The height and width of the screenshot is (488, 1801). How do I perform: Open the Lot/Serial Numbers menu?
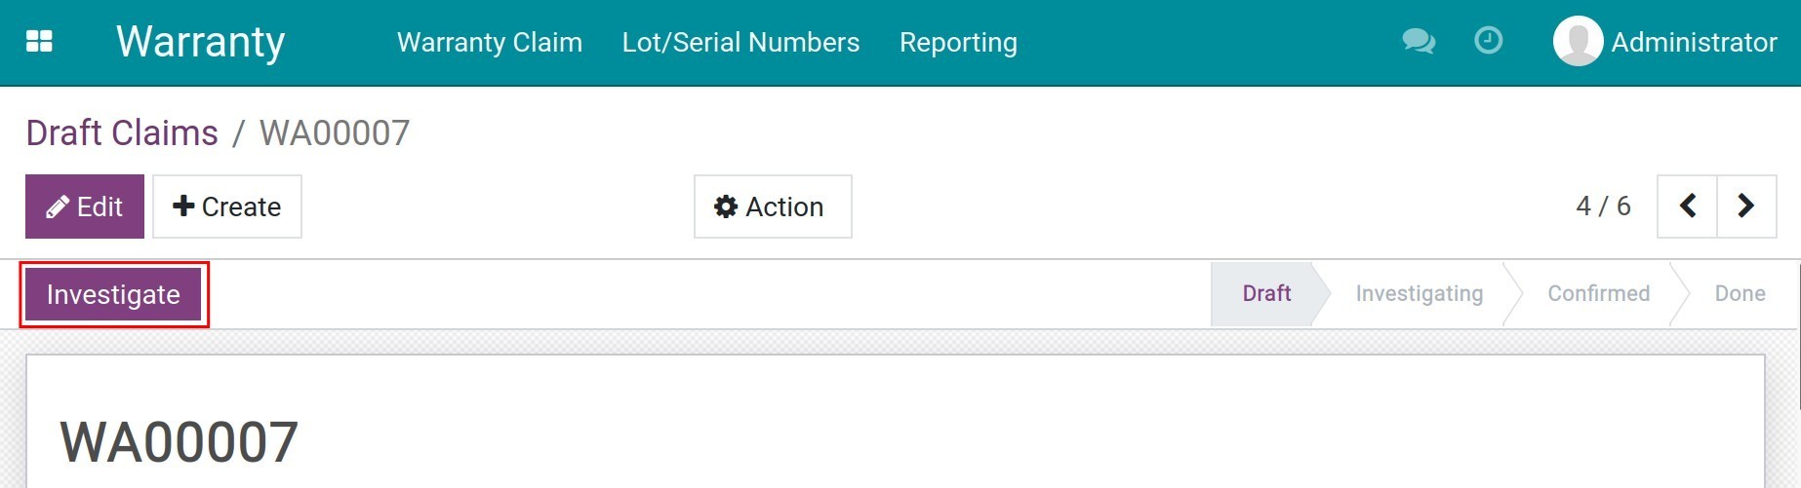740,42
